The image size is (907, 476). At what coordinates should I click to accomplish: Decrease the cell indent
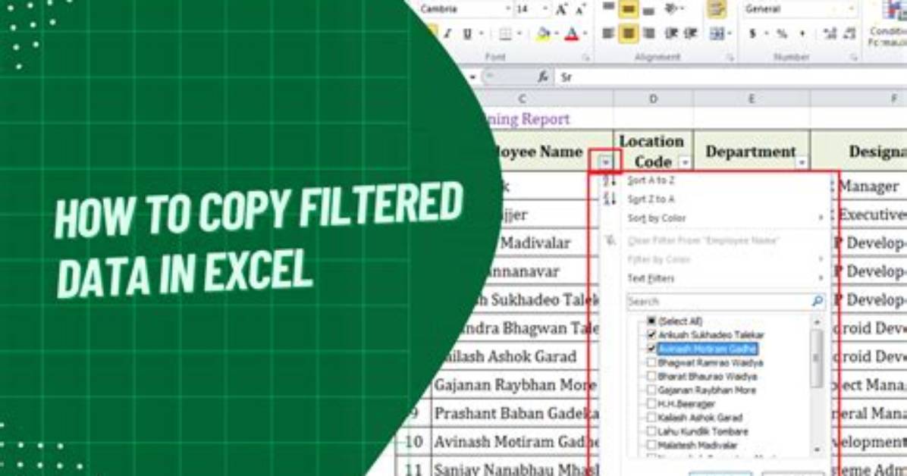671,34
